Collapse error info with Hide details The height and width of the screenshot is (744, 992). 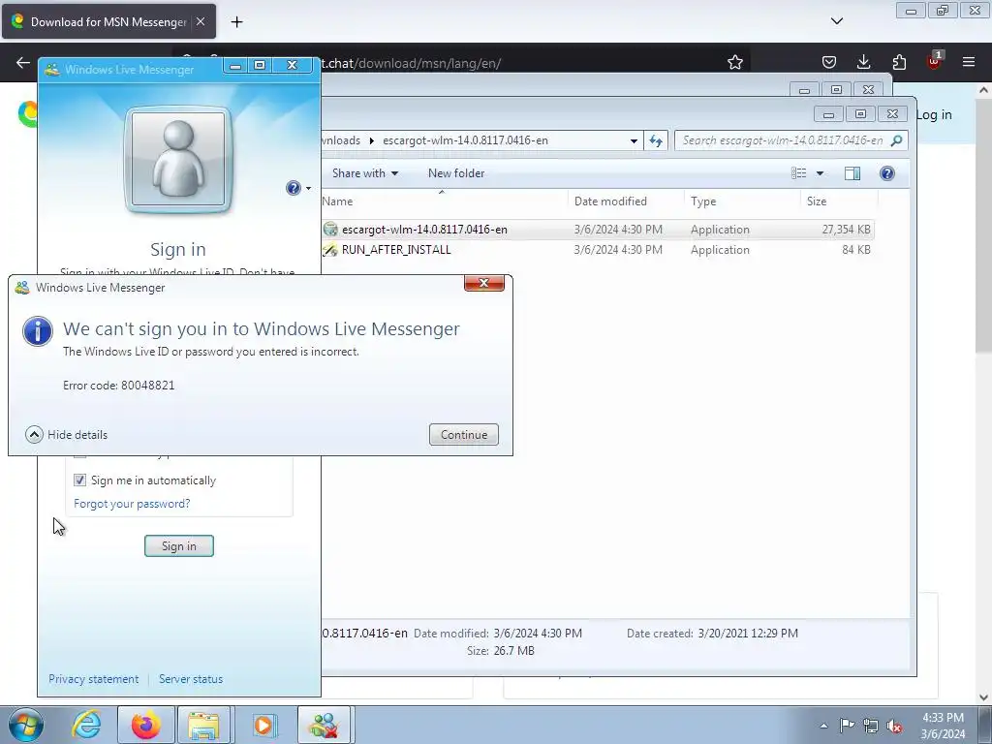pyautogui.click(x=67, y=435)
